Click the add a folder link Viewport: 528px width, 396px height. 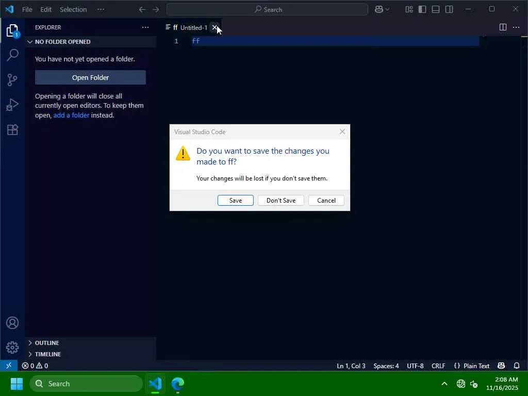[x=71, y=115]
